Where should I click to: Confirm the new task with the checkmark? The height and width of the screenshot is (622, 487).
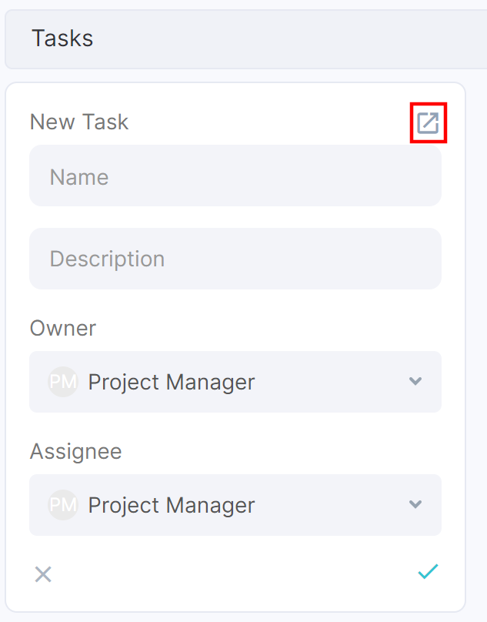tap(428, 571)
